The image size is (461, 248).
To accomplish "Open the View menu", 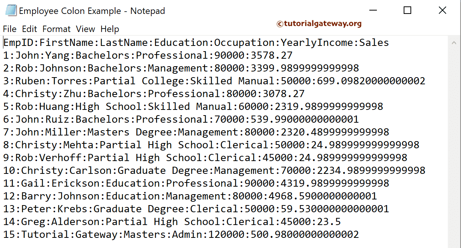I will 85,29.
